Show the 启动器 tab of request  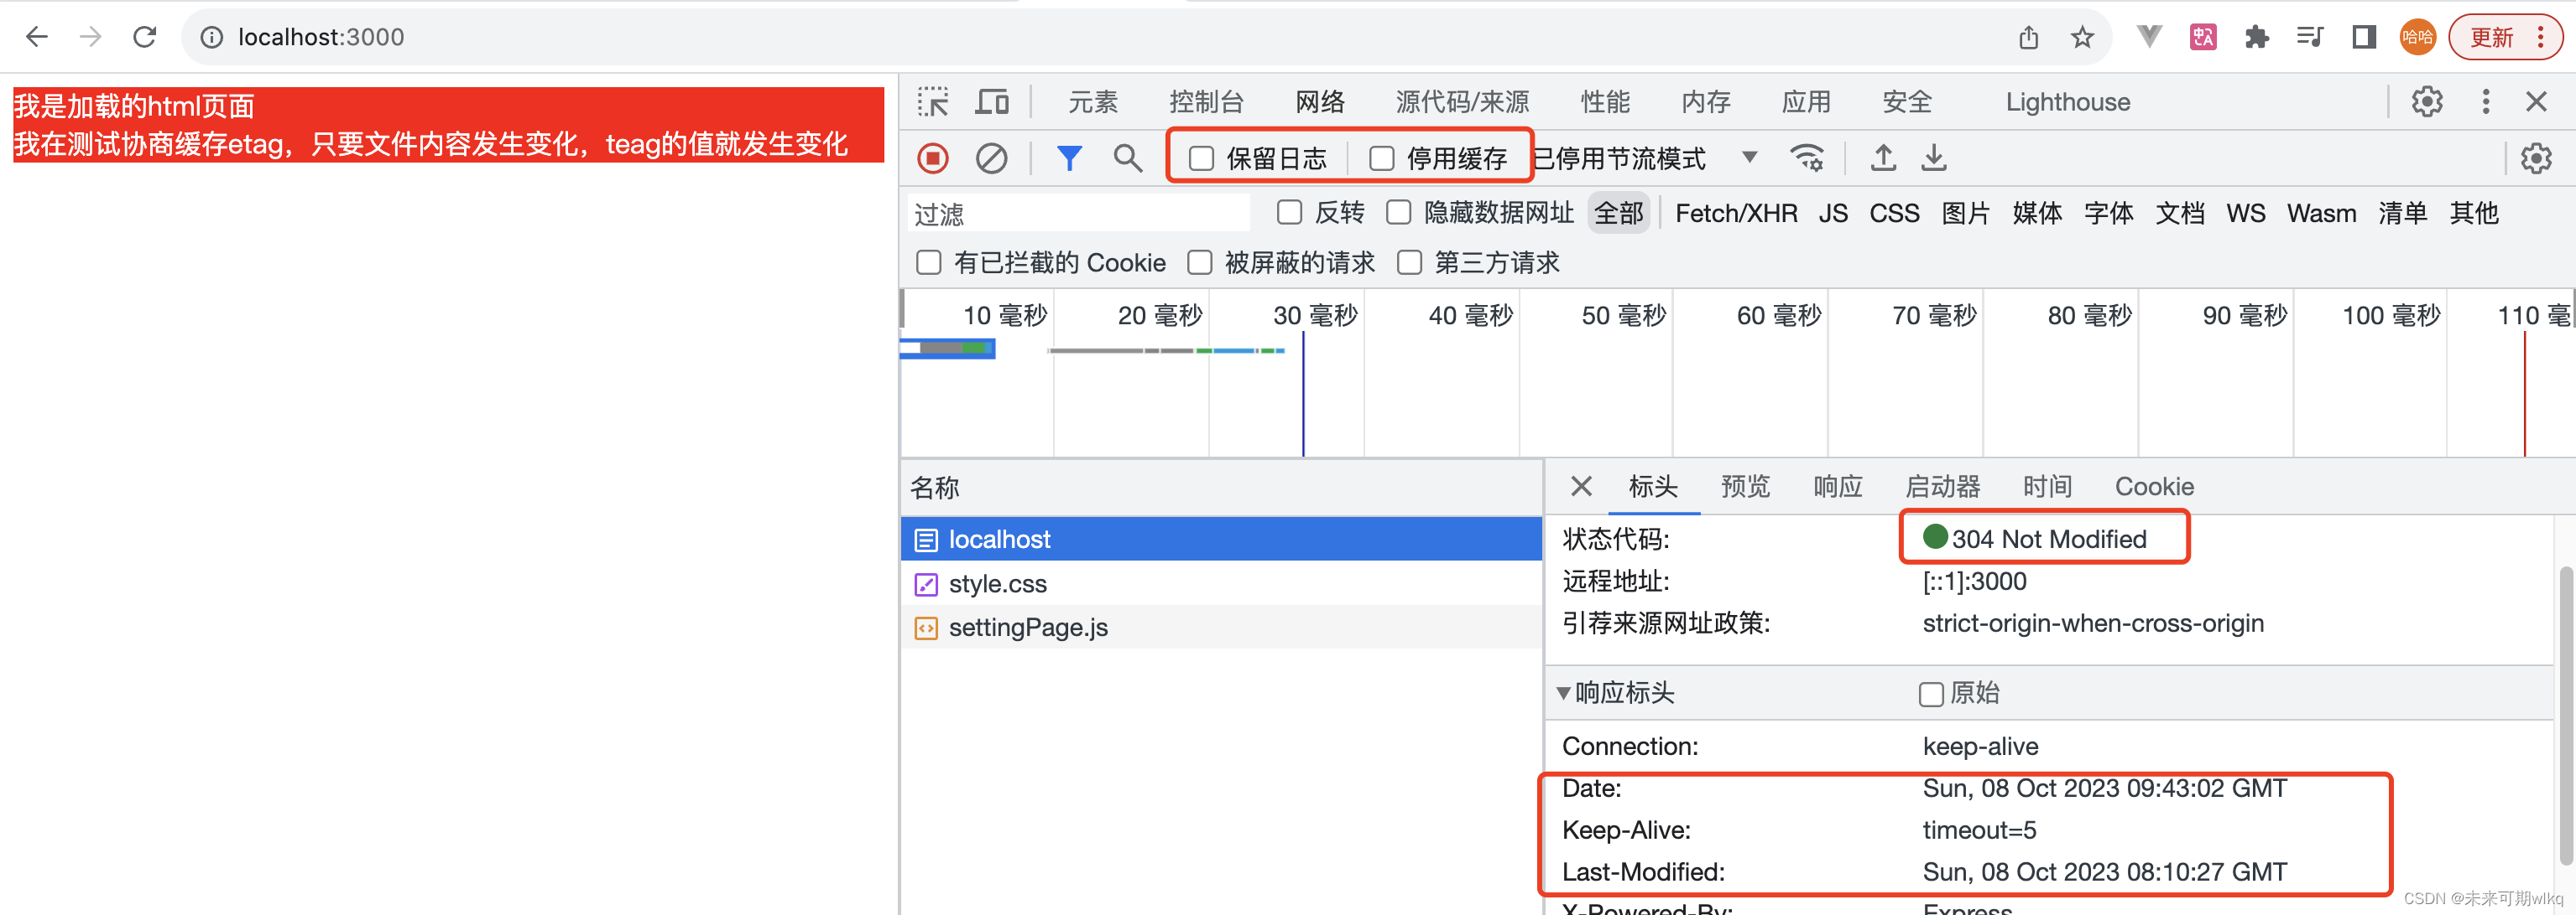(1943, 487)
